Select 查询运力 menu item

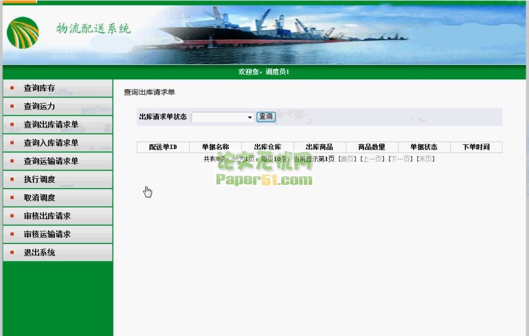pos(40,107)
